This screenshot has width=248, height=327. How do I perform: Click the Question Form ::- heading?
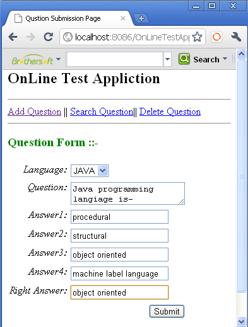point(53,143)
